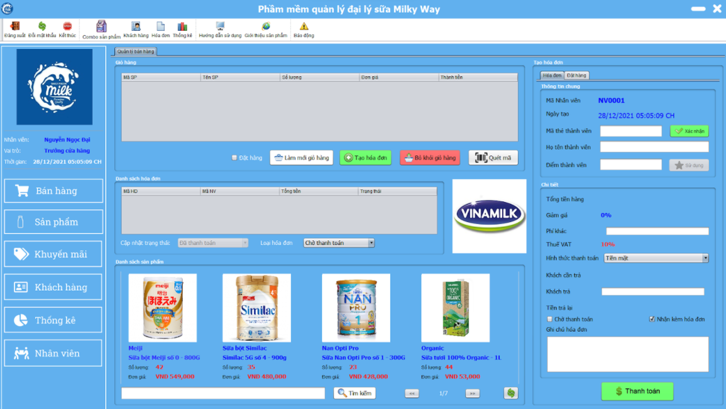Click the Đơn giá column header
The width and height of the screenshot is (726, 409).
click(400, 77)
